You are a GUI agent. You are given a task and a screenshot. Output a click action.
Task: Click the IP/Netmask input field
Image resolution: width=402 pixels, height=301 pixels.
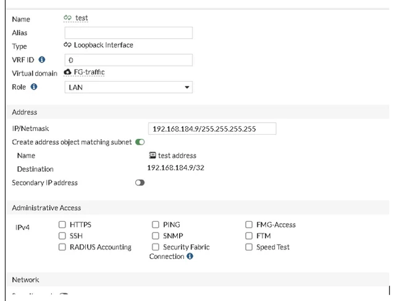[212, 129]
